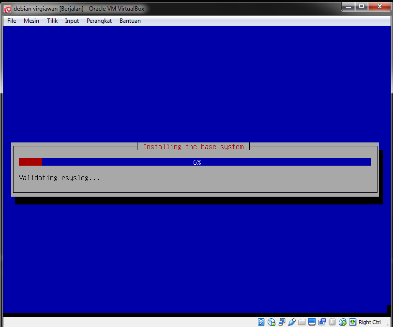Click the CPU virtualization status icon
The width and height of the screenshot is (393, 327).
(332, 322)
